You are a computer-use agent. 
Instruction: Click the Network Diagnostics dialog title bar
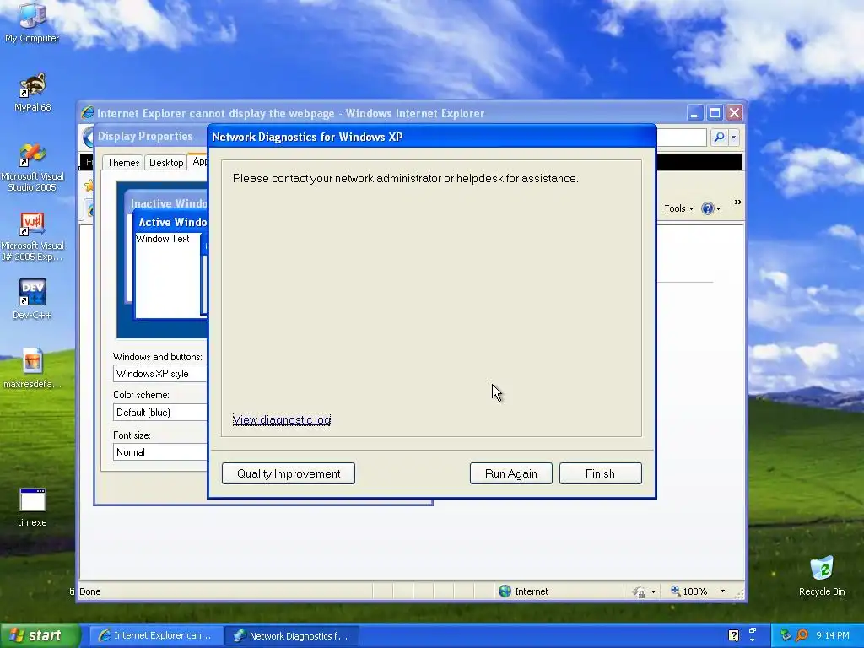(431, 137)
